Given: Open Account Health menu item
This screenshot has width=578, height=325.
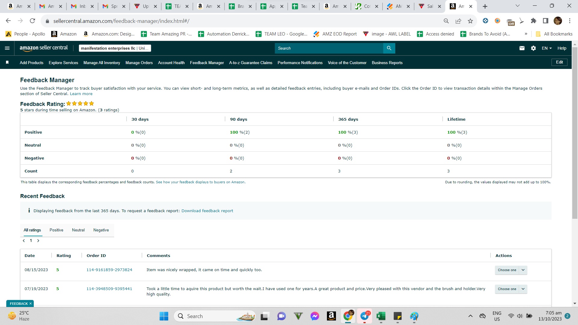Looking at the screenshot, I should [171, 63].
